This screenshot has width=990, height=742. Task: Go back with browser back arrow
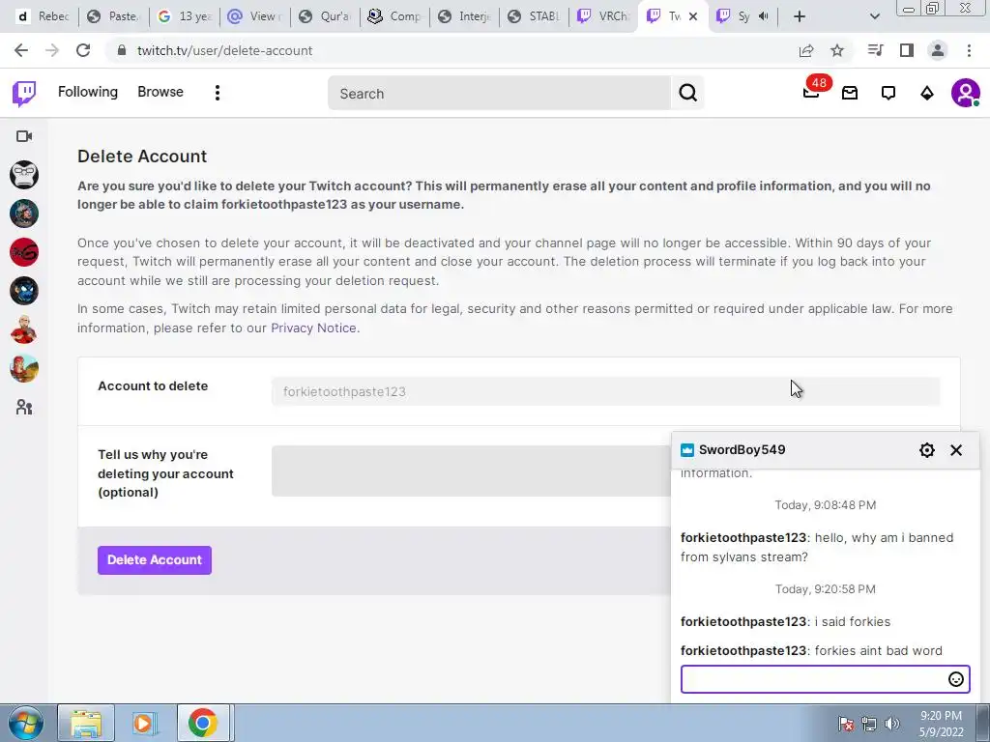21,50
